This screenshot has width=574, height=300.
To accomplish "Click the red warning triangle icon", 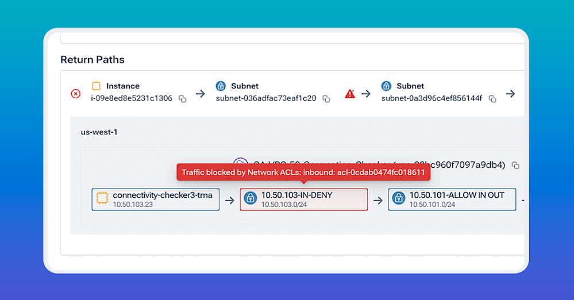I will tap(350, 94).
